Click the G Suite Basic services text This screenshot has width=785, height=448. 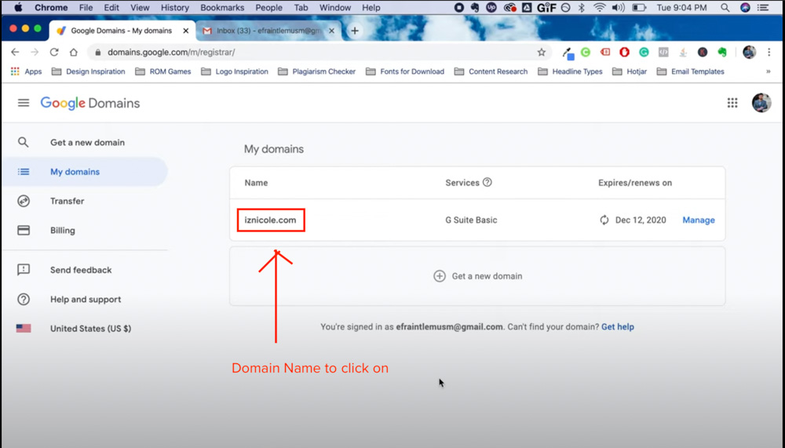coord(471,220)
